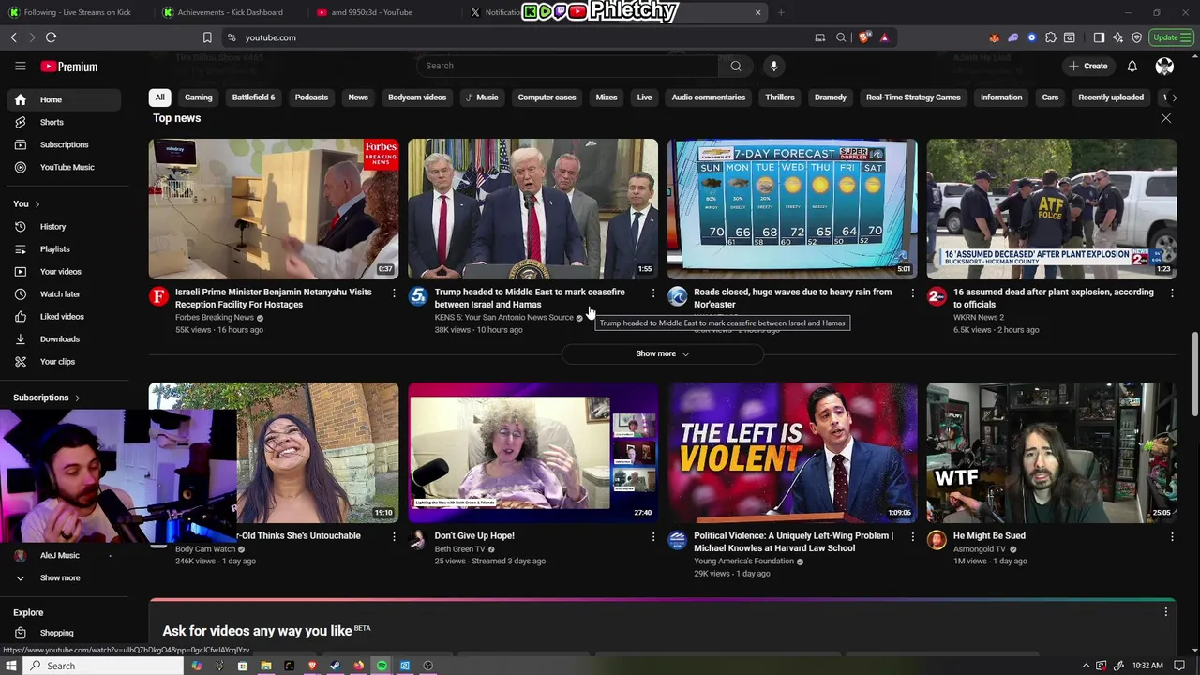
Task: Open Young America's Foundation channel link
Action: click(x=744, y=562)
